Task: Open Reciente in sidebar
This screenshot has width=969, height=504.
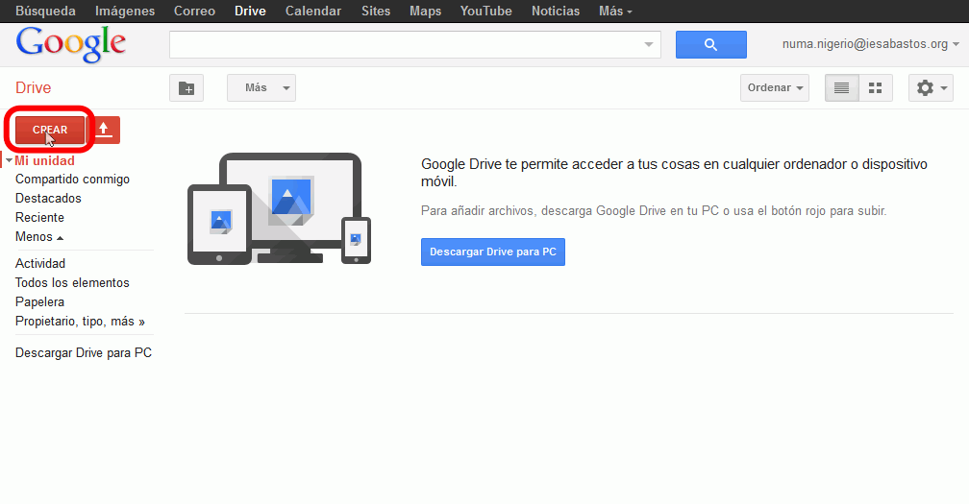Action: [x=39, y=218]
